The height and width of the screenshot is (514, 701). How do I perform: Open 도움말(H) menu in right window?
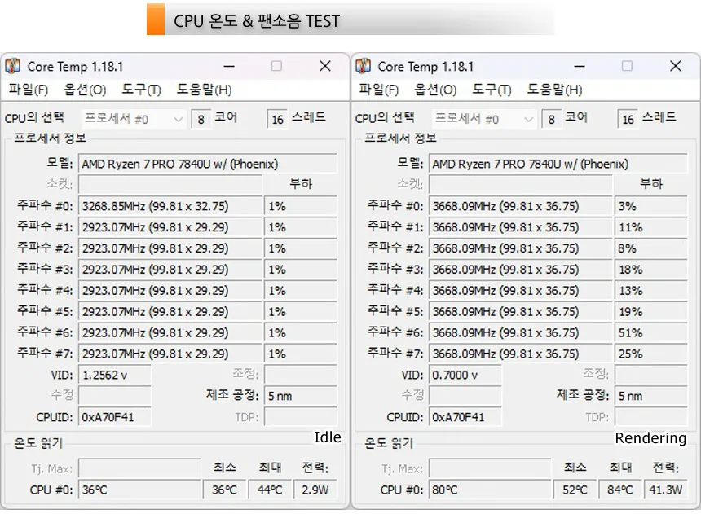click(554, 90)
